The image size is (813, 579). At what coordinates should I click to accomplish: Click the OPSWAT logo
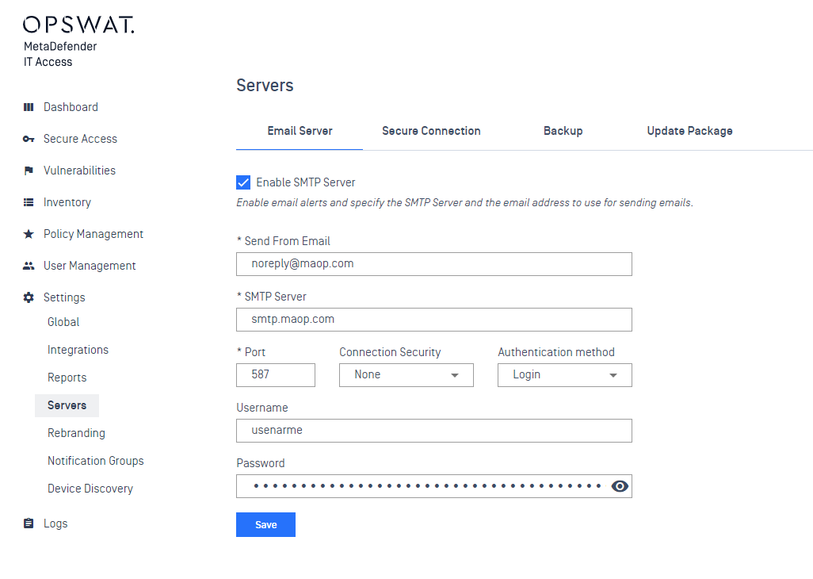78,25
